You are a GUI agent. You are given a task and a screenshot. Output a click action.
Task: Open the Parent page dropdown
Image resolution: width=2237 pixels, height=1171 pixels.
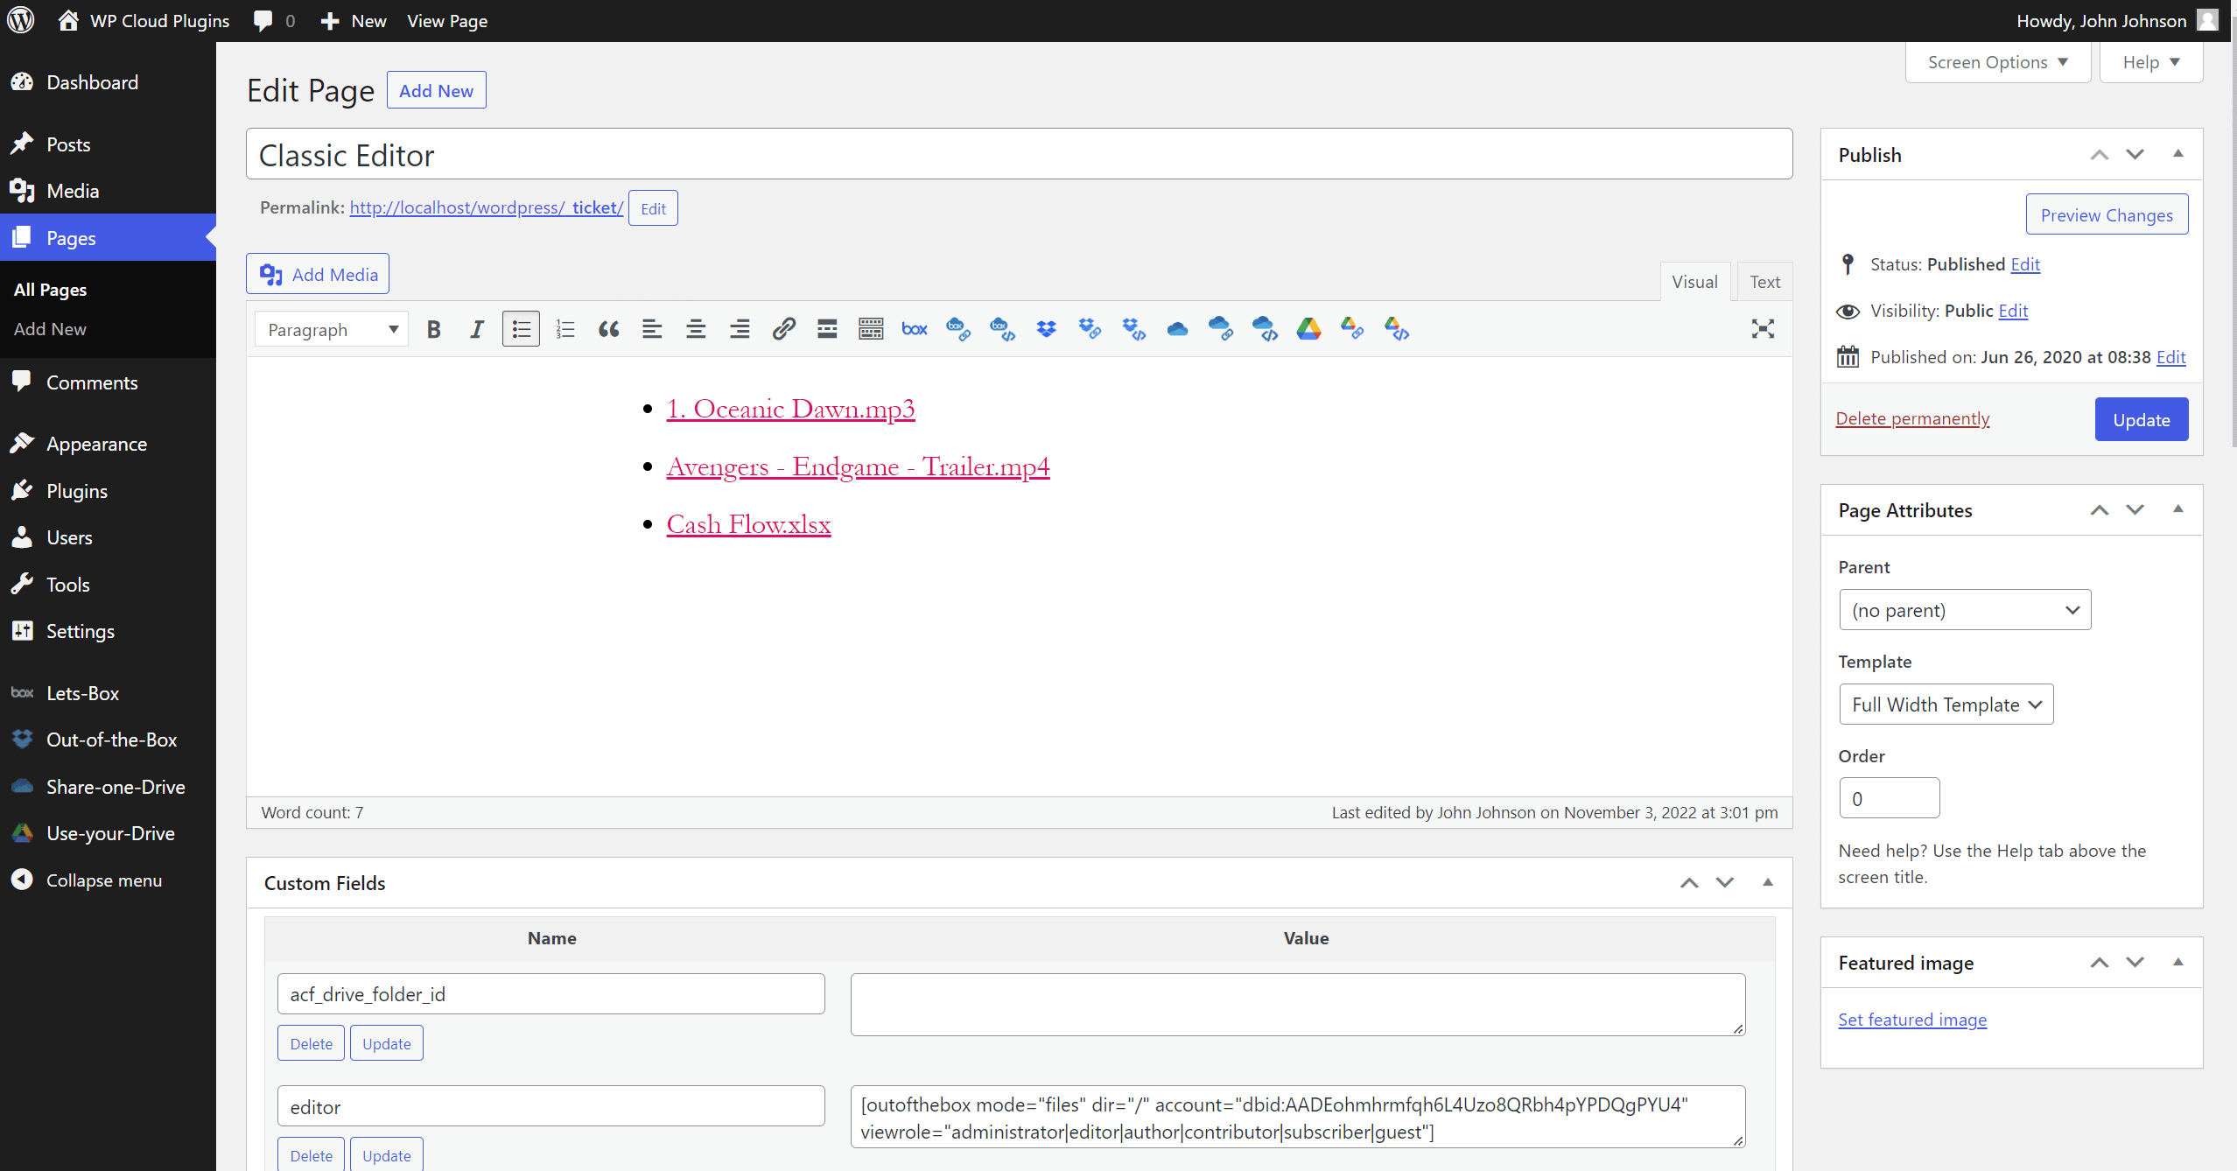pos(1965,610)
